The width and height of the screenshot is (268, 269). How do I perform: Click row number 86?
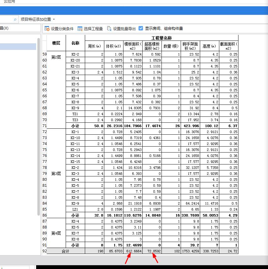[x=45, y=215]
